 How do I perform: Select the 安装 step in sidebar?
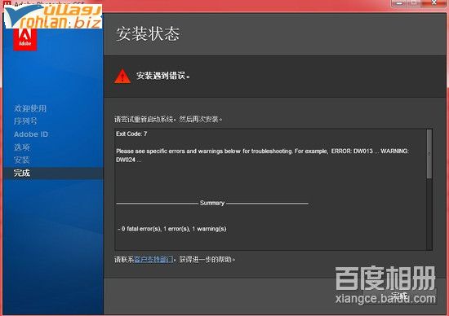point(22,160)
